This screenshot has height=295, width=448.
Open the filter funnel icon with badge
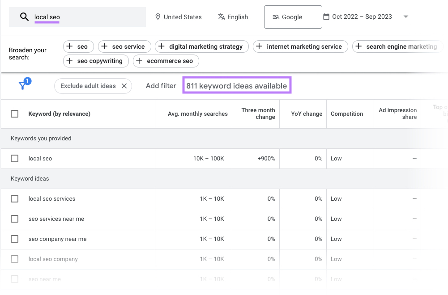click(x=22, y=85)
